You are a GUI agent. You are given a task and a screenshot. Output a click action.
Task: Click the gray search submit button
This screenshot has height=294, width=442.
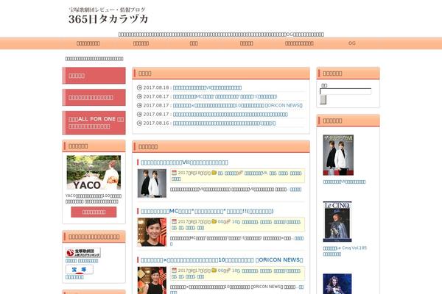point(323,99)
